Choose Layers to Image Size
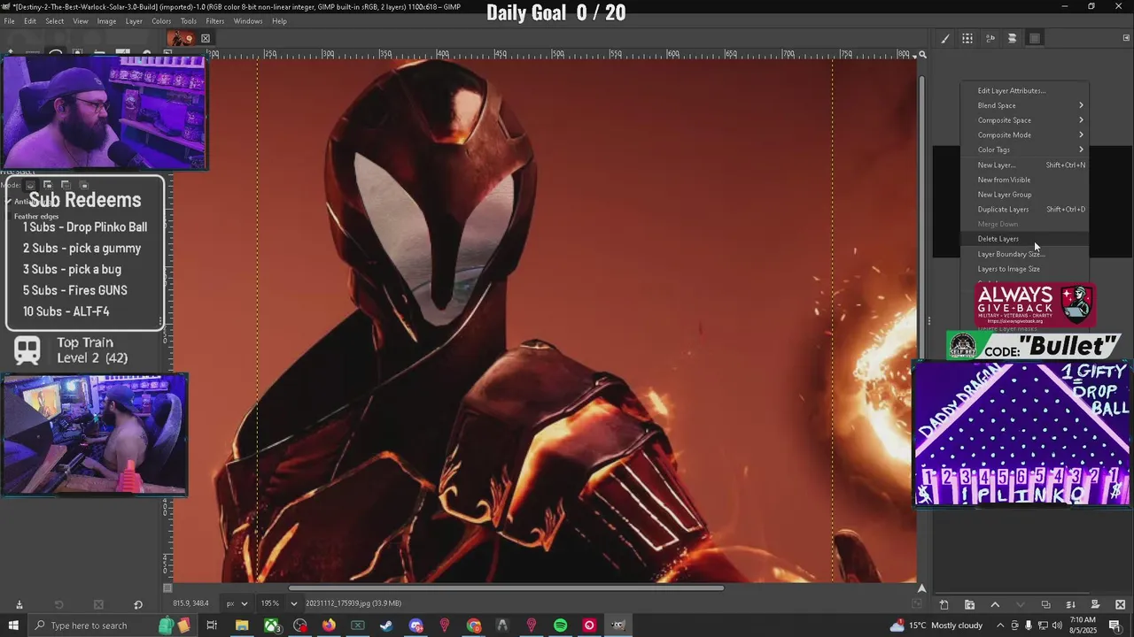This screenshot has height=637, width=1134. 1025,269
